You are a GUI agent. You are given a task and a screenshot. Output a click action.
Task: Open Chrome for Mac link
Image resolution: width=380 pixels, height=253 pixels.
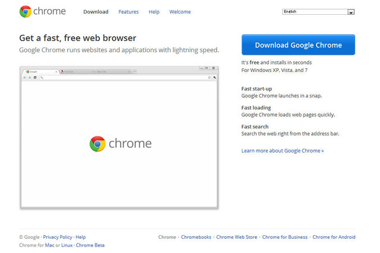coord(50,245)
